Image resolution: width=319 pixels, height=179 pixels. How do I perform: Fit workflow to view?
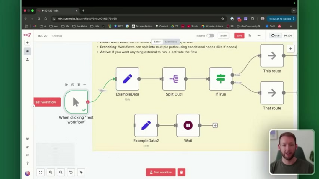40,172
